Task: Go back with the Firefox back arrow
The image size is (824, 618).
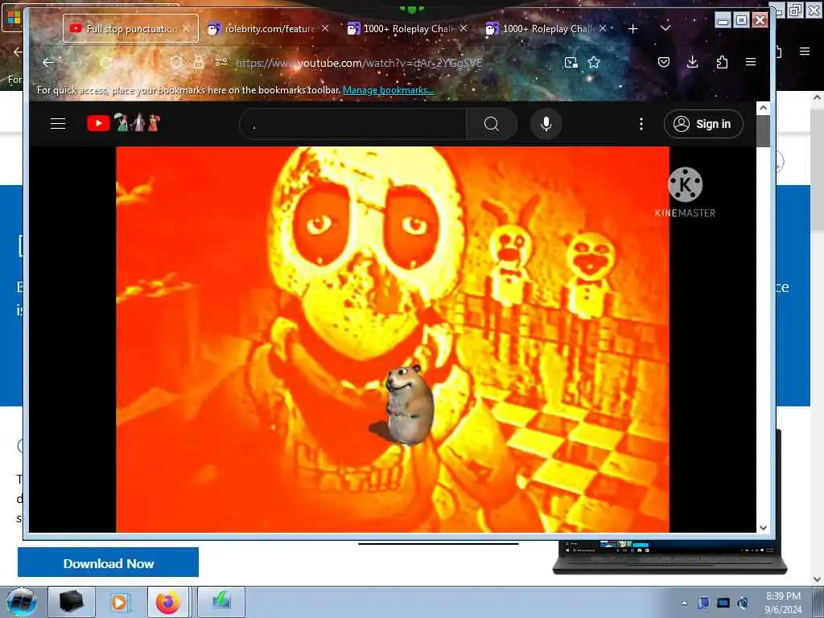Action: [x=48, y=63]
